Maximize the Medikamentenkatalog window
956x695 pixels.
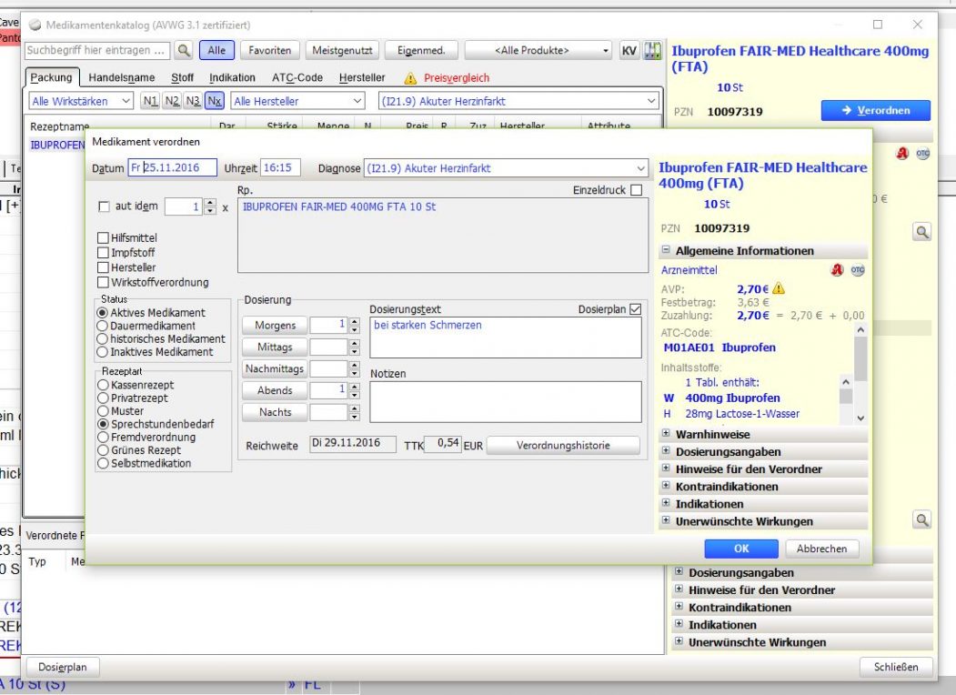(x=878, y=25)
